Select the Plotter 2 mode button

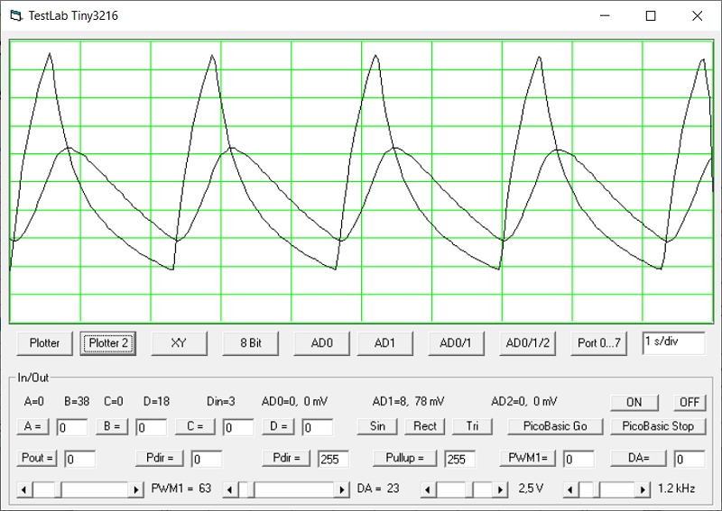(108, 343)
